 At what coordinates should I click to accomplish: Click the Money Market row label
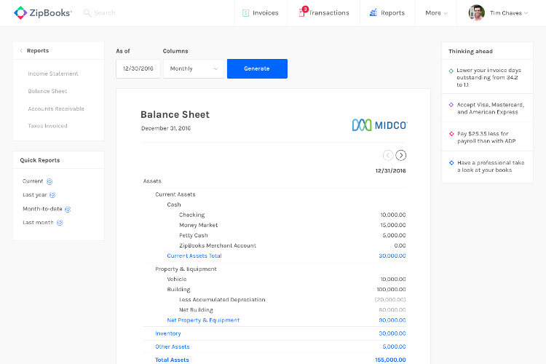click(199, 225)
